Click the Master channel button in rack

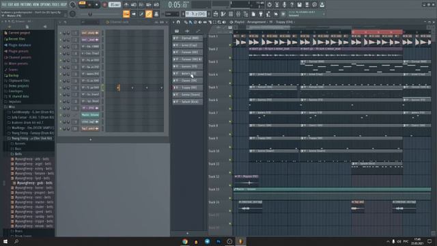pos(90,115)
